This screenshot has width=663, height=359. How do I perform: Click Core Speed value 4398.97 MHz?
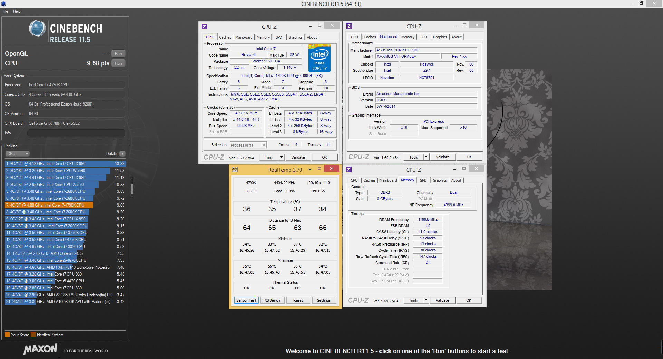(x=246, y=113)
